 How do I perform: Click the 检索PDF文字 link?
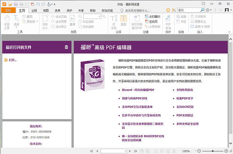point(185,98)
